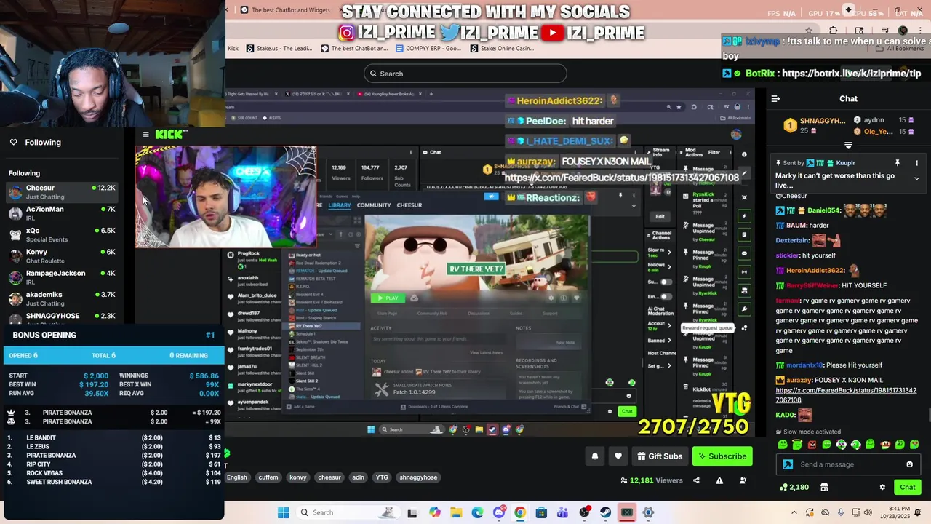Click the LIBRARY tab in streamed Steam
931x524 pixels.
point(339,205)
